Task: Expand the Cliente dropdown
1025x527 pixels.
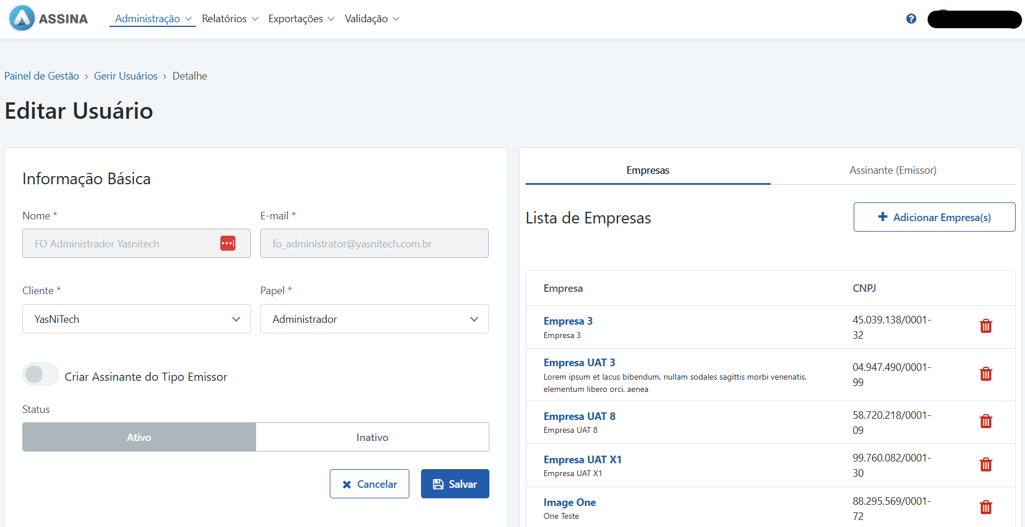Action: point(136,319)
